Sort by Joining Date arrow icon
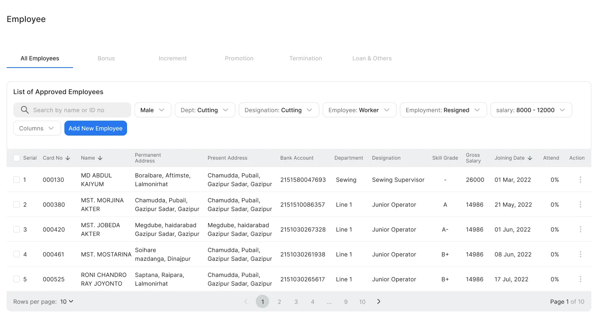This screenshot has width=598, height=318. (x=530, y=158)
